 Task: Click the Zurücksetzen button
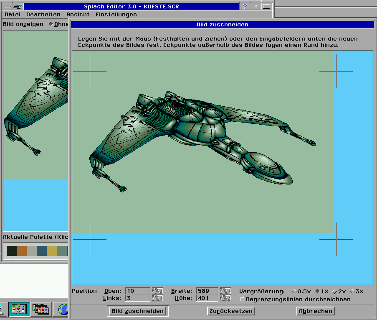coord(231,311)
